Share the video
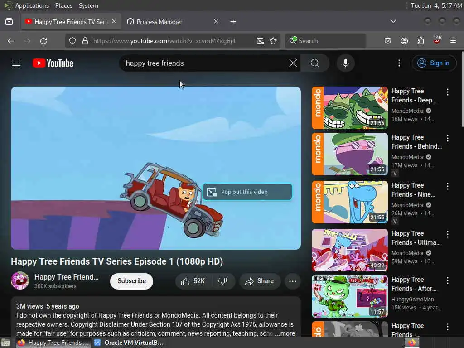 click(x=260, y=281)
